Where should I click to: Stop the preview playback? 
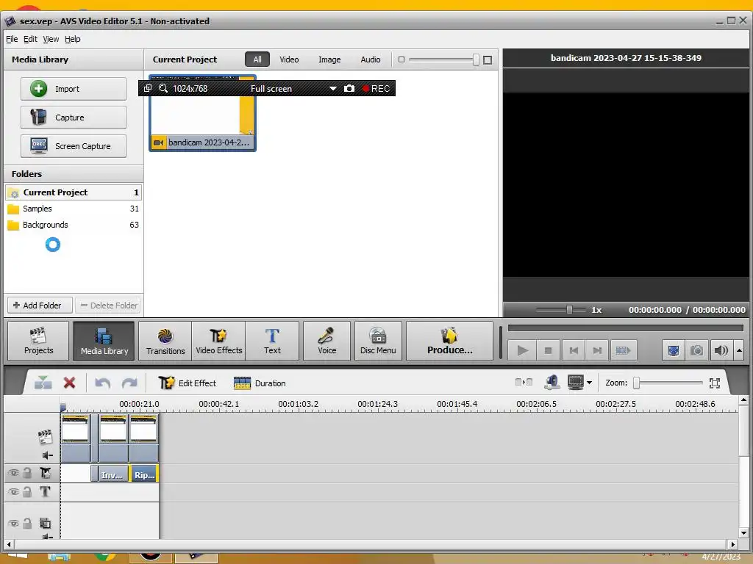pyautogui.click(x=548, y=350)
